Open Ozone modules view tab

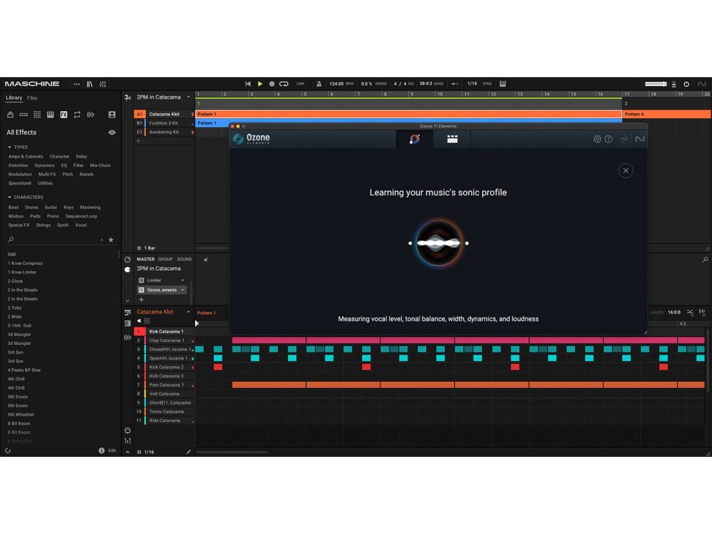[452, 139]
